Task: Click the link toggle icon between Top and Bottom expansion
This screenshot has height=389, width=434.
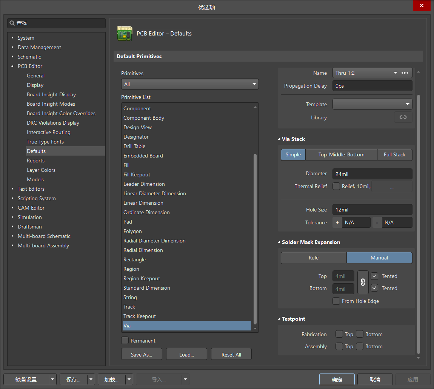Action: [363, 282]
